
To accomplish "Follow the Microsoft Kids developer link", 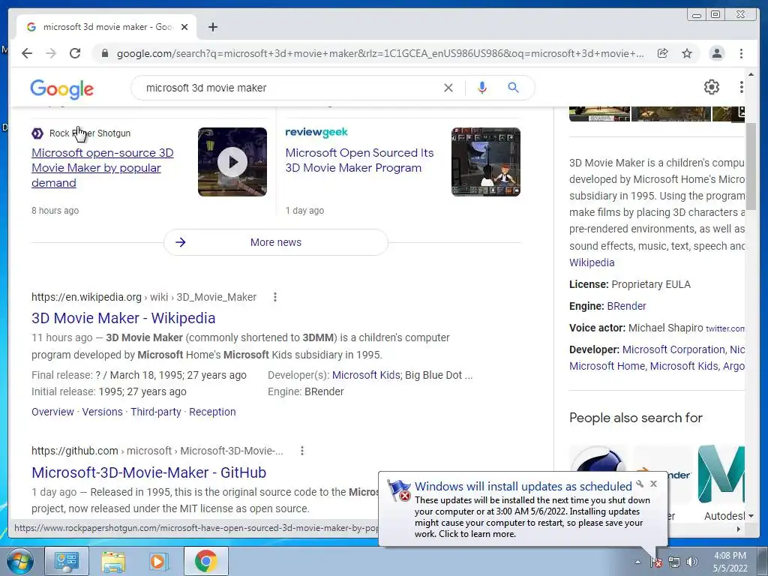I will 366,375.
